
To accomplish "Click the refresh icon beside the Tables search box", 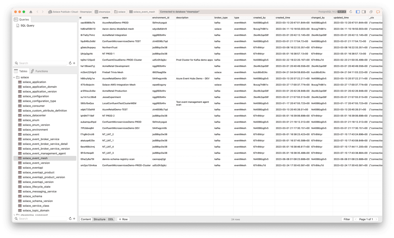I will coord(70,219).
